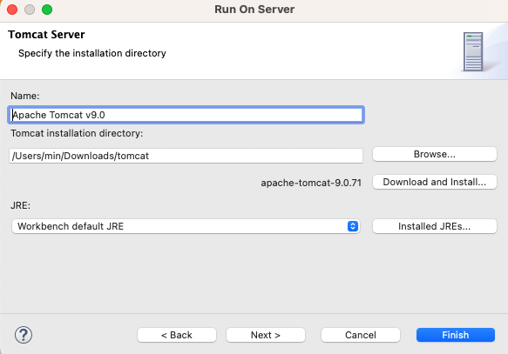Click the JRE: label

[x=20, y=205]
